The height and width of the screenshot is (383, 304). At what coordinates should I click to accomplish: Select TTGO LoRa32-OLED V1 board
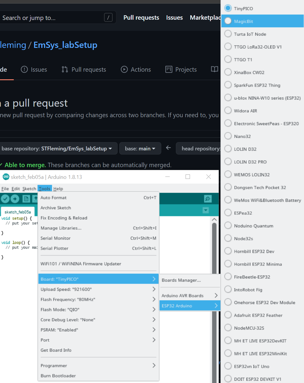coord(263,47)
